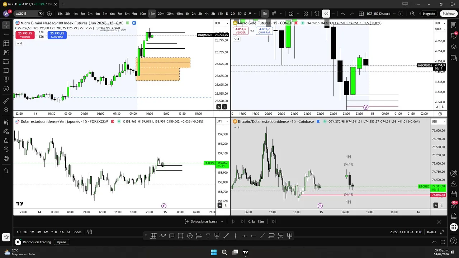Delete drawings with the trash icon
The width and height of the screenshot is (459, 258).
[x=6, y=171]
